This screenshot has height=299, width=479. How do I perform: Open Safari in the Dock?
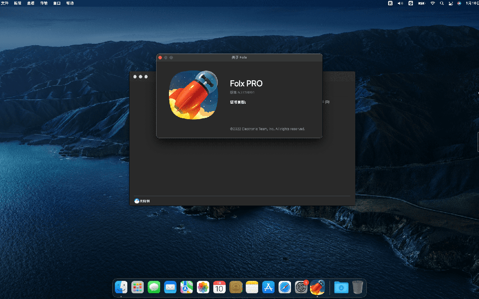(285, 287)
